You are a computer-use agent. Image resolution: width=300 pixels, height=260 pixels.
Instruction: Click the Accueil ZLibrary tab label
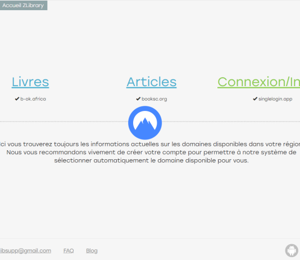[23, 6]
